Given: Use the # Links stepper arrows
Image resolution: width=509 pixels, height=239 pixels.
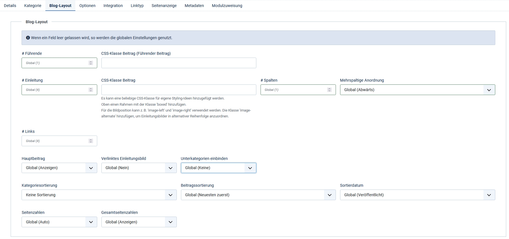Looking at the screenshot, I should [x=91, y=141].
